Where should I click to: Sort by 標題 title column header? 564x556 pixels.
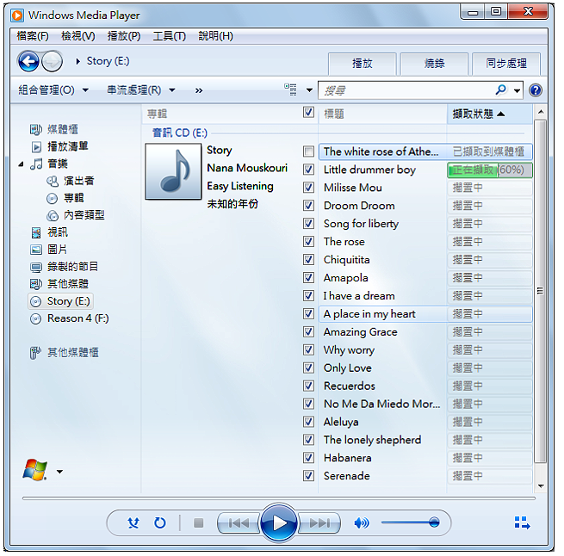tap(382, 114)
